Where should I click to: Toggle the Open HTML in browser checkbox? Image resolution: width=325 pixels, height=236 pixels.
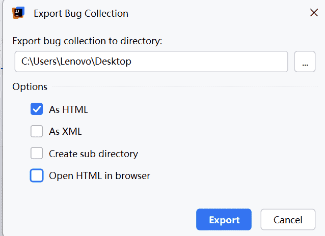click(37, 176)
